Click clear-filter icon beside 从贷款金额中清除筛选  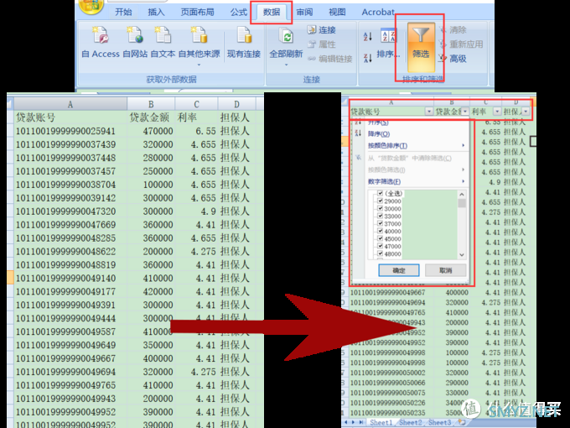tap(359, 158)
